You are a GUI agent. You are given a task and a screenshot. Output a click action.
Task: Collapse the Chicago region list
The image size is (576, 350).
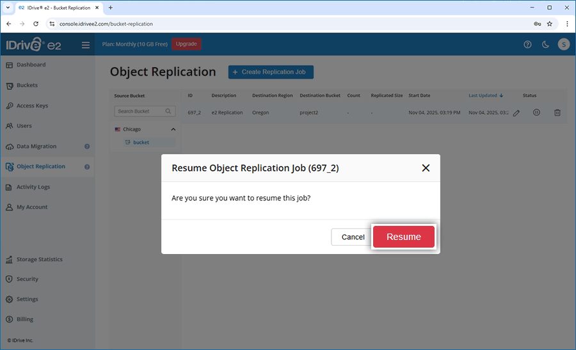tap(172, 129)
